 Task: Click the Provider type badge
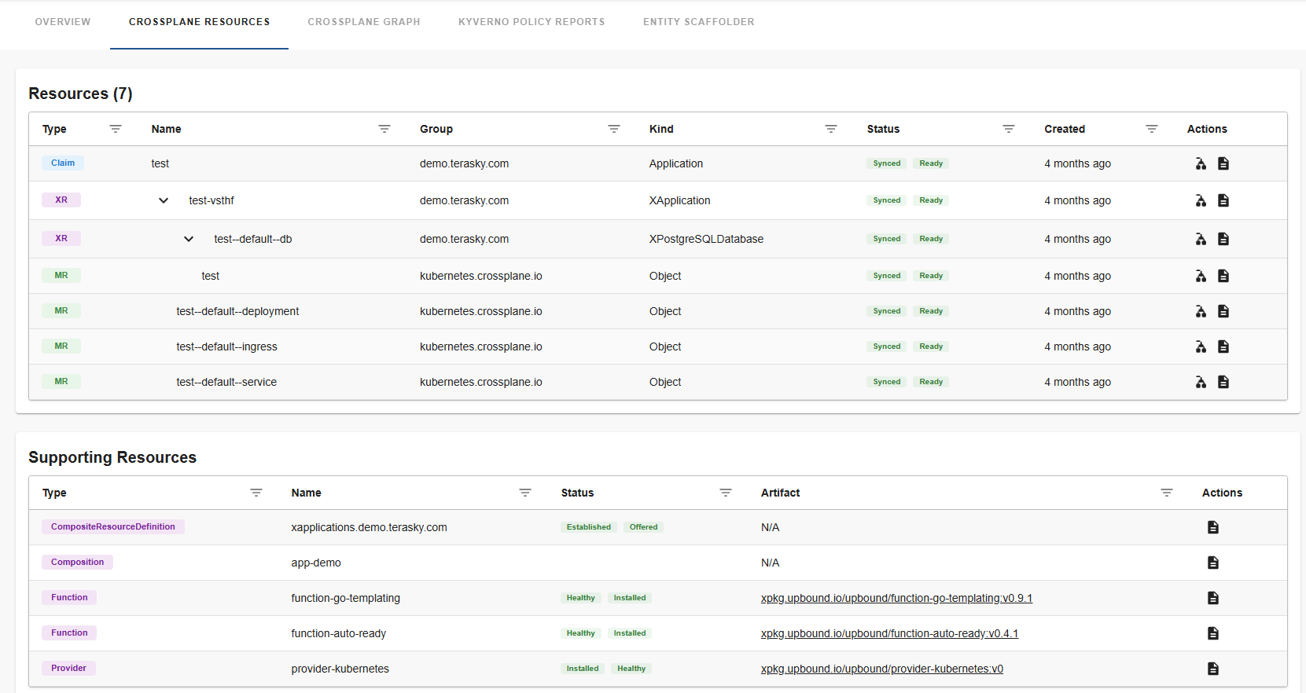(68, 668)
